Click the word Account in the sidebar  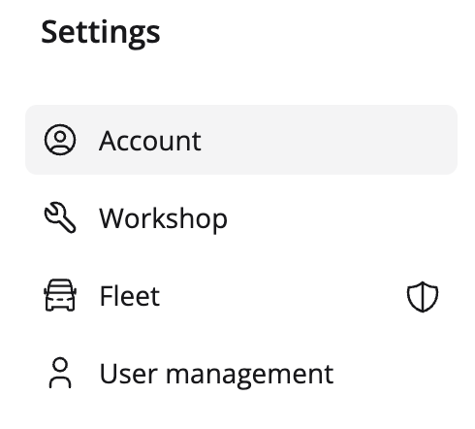point(150,141)
